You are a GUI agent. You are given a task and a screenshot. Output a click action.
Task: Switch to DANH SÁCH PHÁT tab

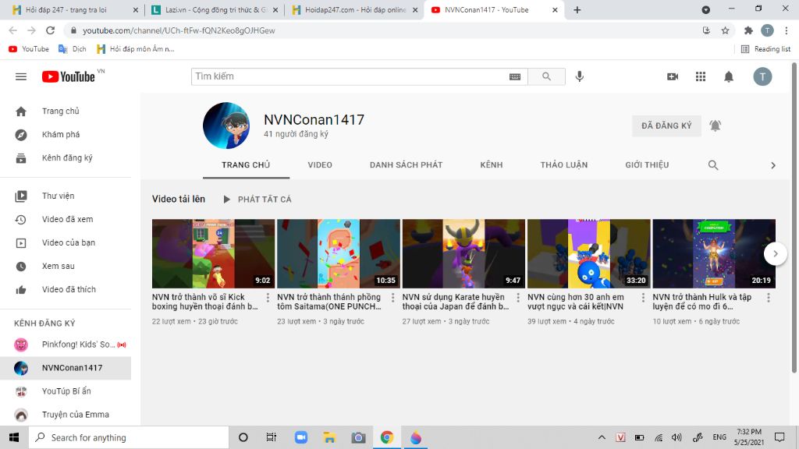406,165
